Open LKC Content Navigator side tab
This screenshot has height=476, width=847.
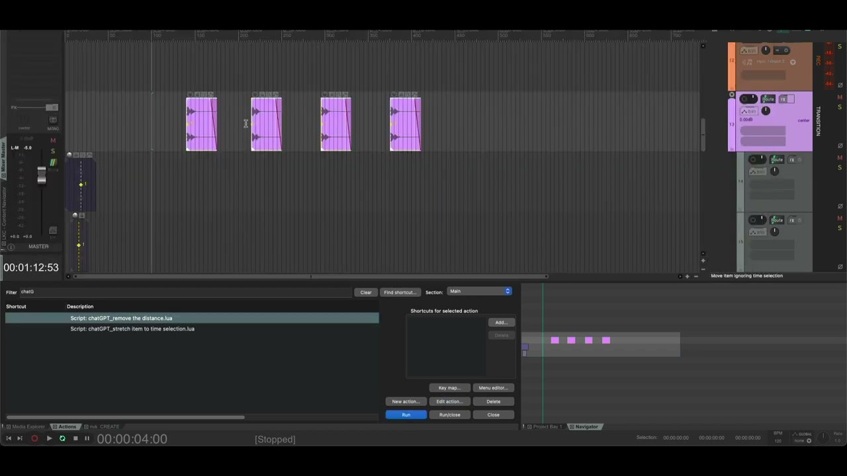click(3, 217)
